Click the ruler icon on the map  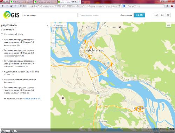click(x=168, y=25)
